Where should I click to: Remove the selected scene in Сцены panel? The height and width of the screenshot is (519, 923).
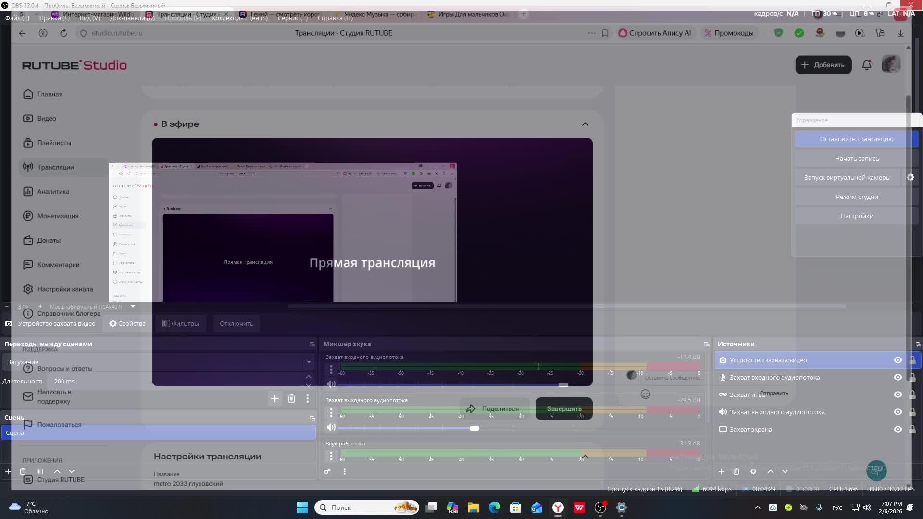coord(23,471)
